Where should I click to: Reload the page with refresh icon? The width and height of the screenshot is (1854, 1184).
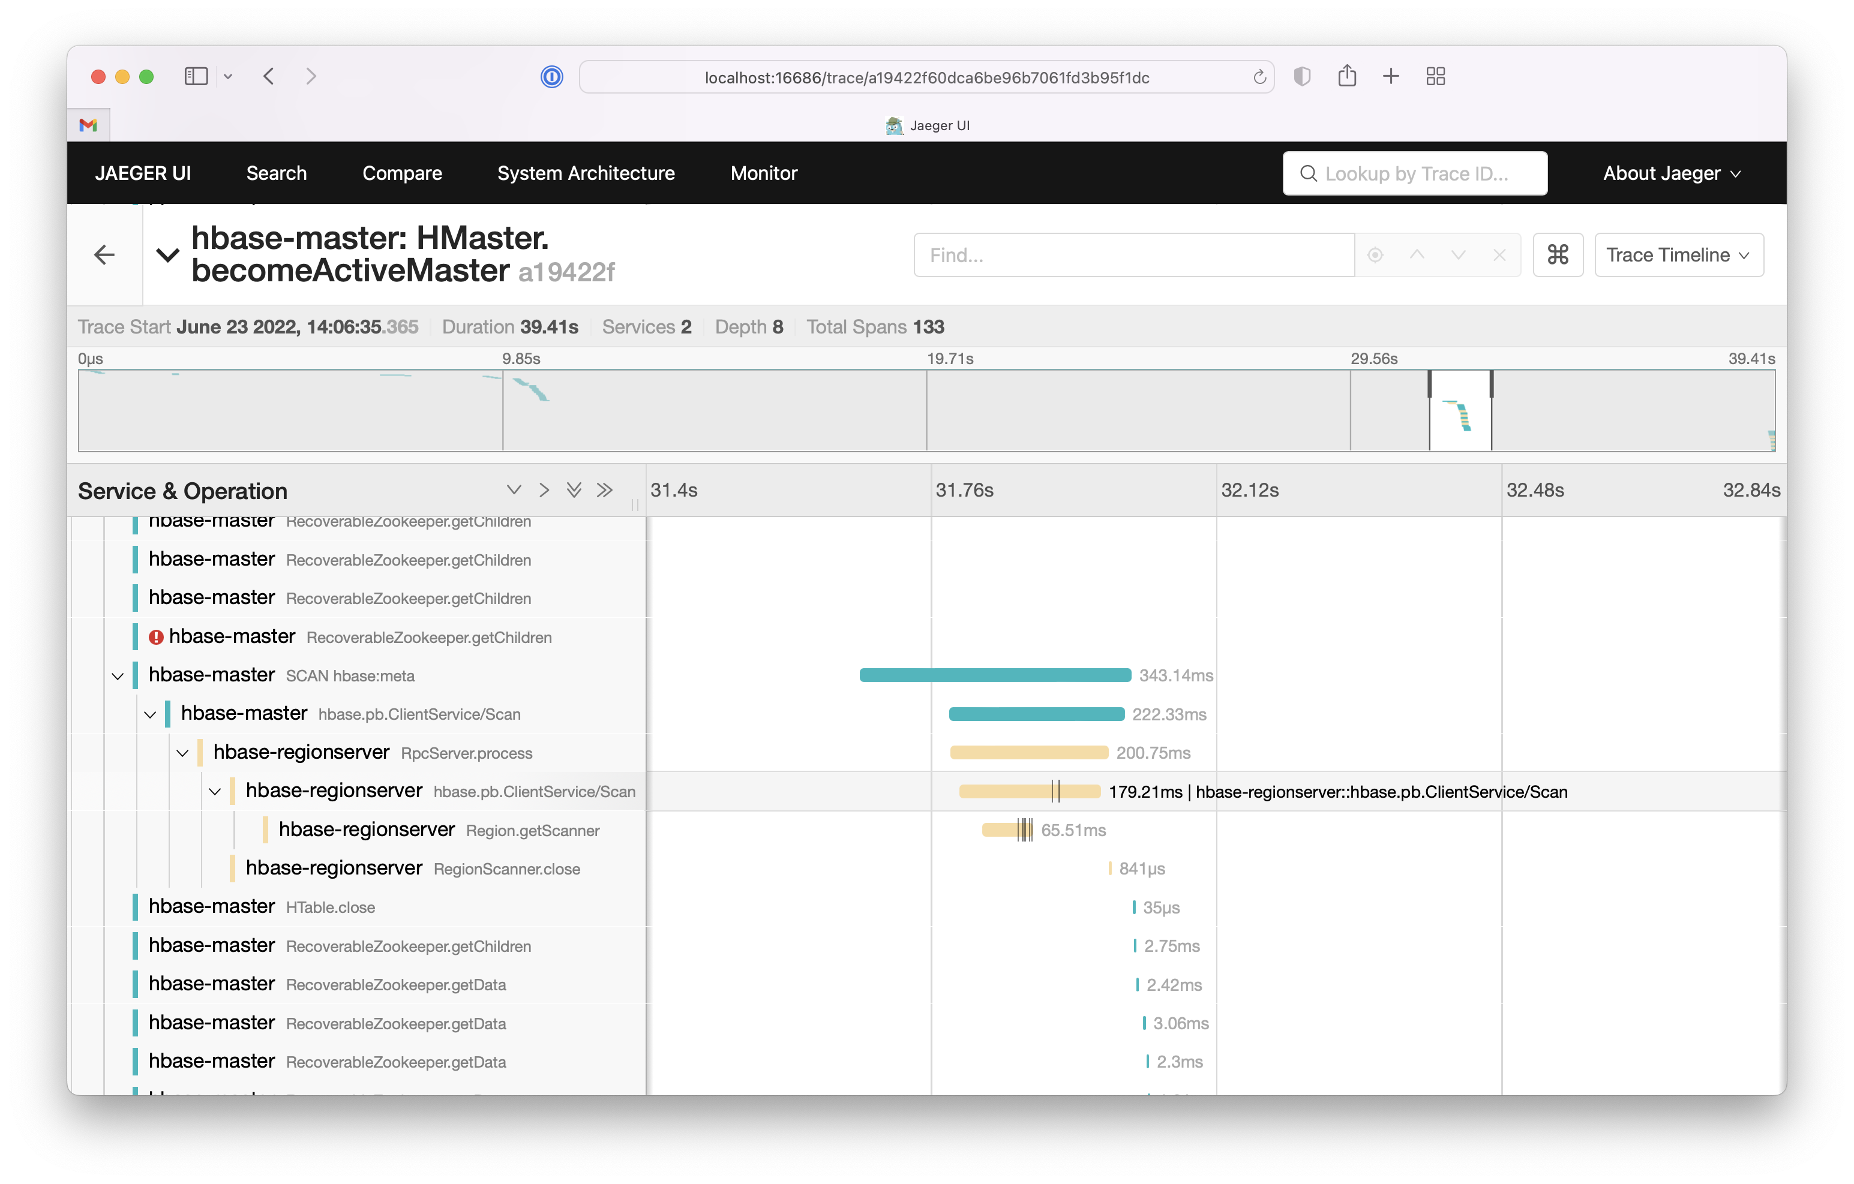(1259, 77)
